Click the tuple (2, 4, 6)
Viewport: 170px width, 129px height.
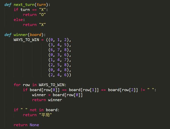coord(58,75)
